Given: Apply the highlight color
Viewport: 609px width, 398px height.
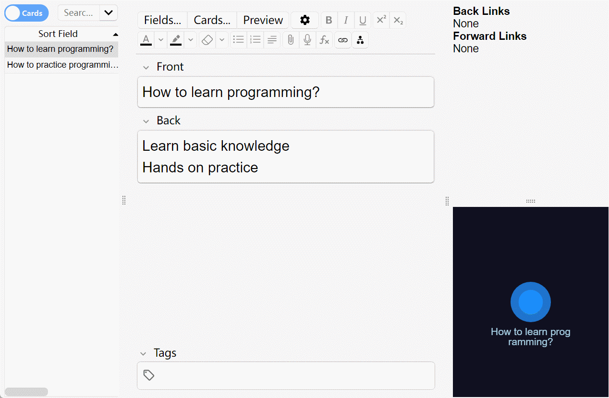Looking at the screenshot, I should (176, 40).
